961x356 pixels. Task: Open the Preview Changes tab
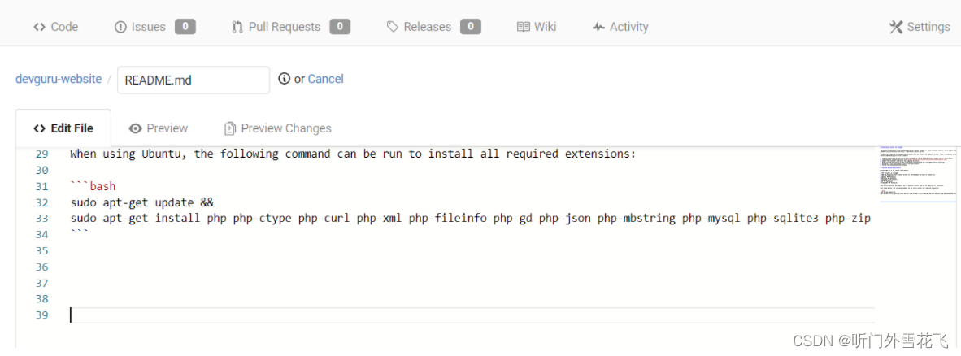277,128
